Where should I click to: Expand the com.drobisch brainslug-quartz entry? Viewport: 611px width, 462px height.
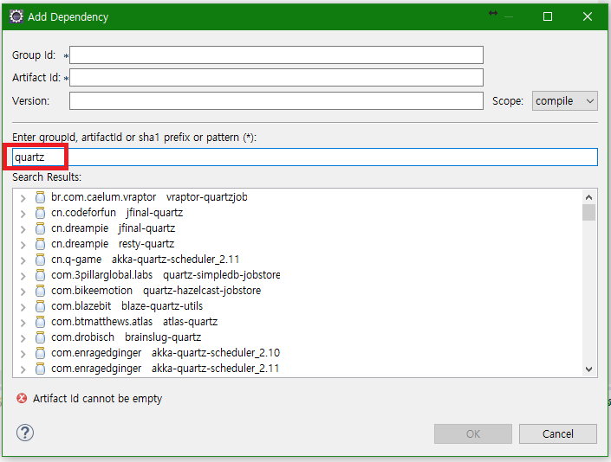23,338
